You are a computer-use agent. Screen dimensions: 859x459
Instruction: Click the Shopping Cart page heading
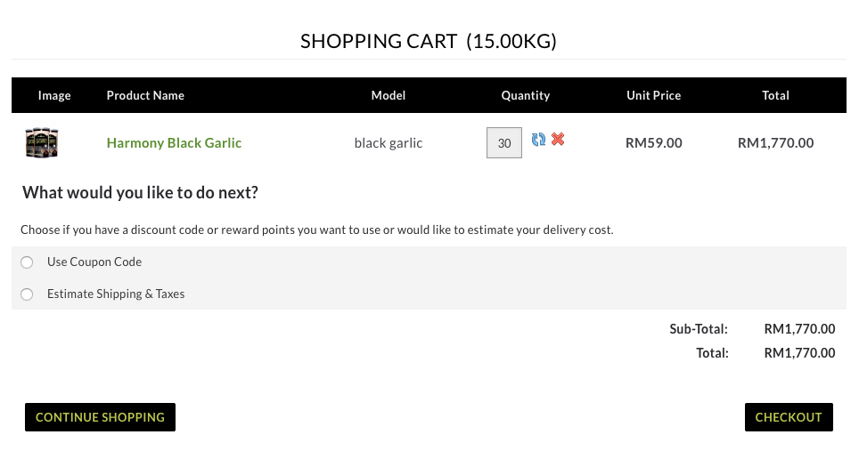click(x=429, y=41)
